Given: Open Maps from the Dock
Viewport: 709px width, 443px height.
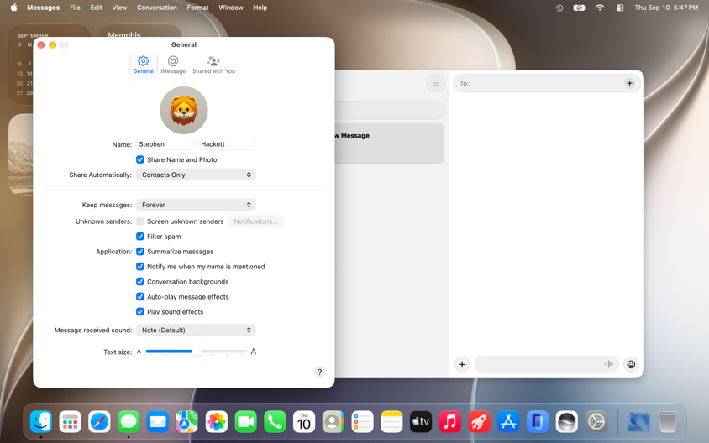Looking at the screenshot, I should coord(186,422).
